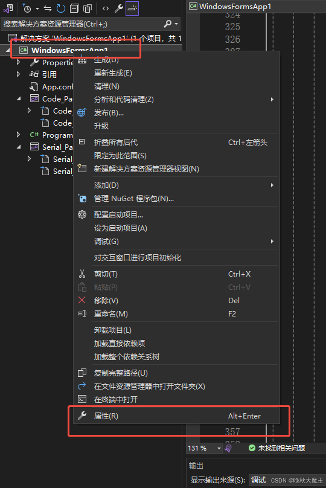
Task: Choose 卸载项目(L)
Action: point(176,330)
